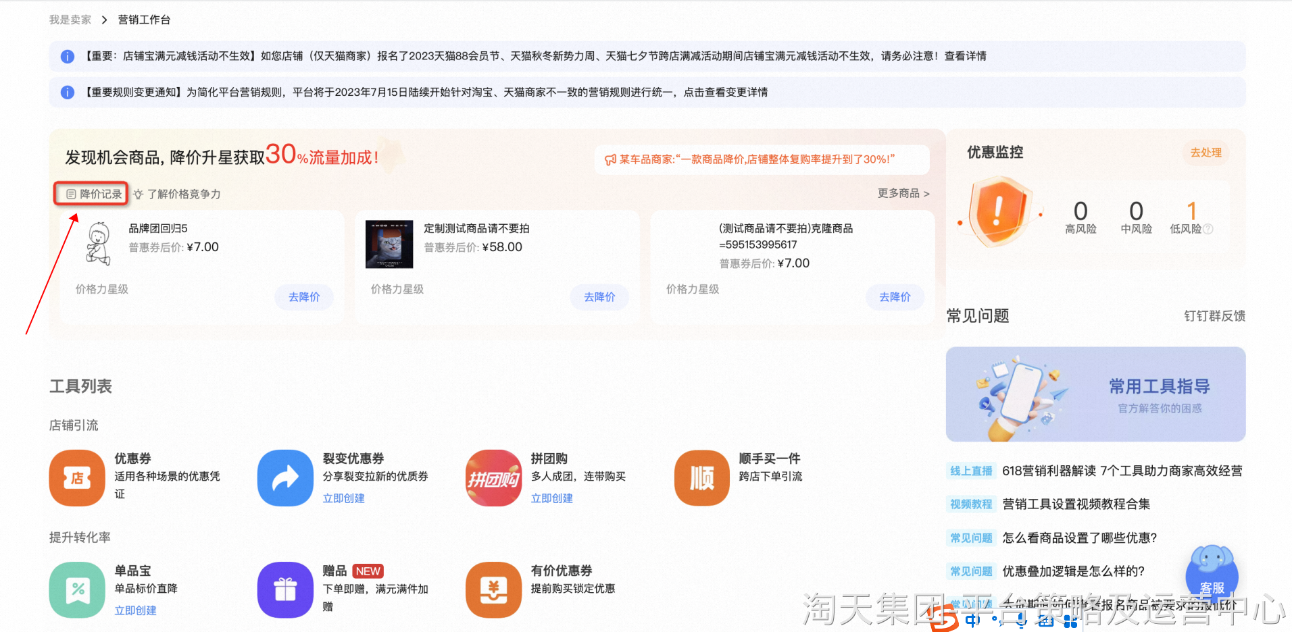The width and height of the screenshot is (1292, 632).
Task: Click the 高风险 count 0
Action: tap(1080, 211)
